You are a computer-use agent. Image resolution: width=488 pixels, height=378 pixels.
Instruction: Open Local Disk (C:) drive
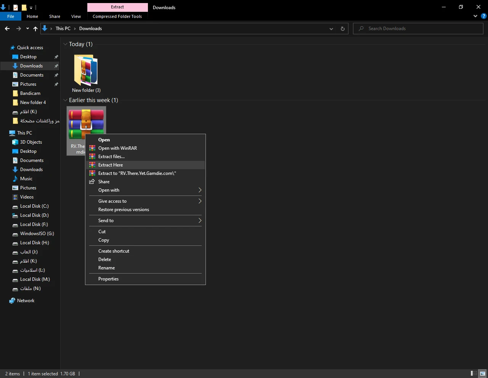(x=34, y=206)
